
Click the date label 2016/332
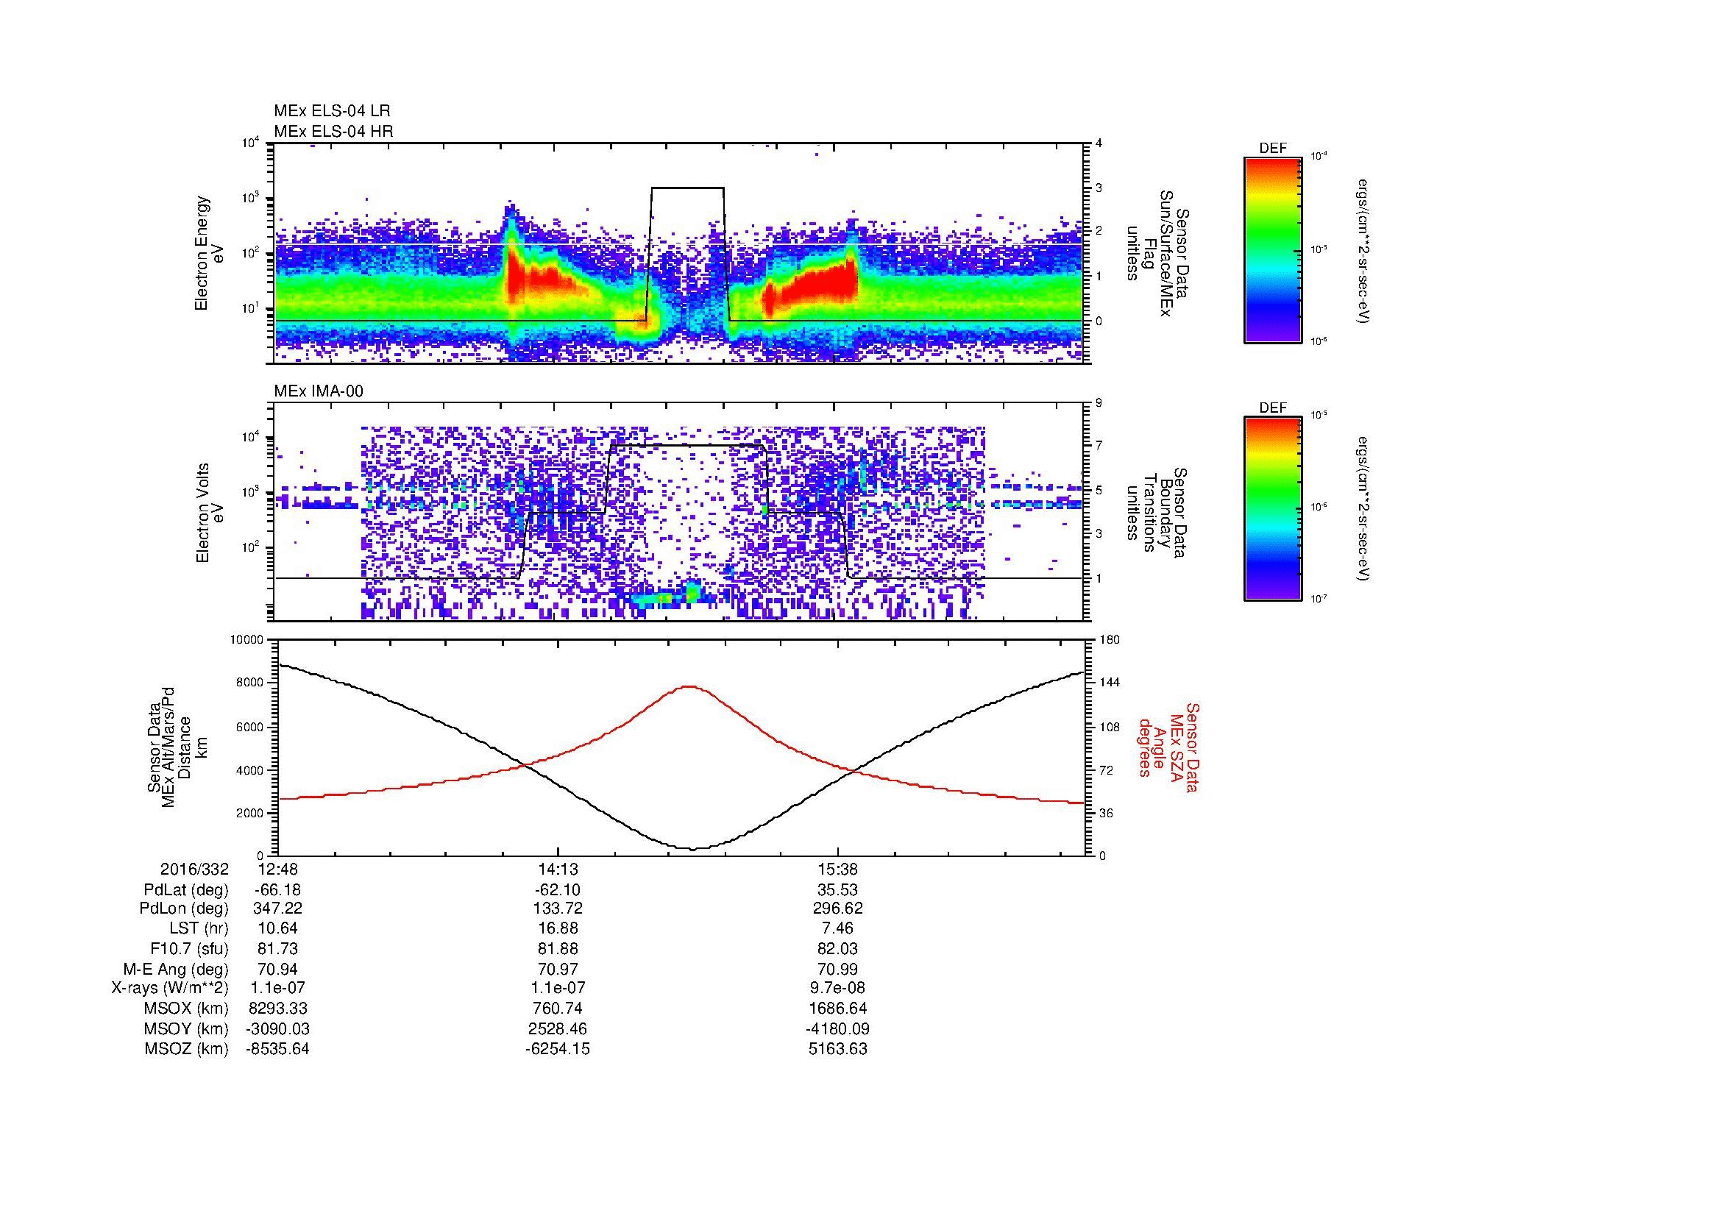194,869
